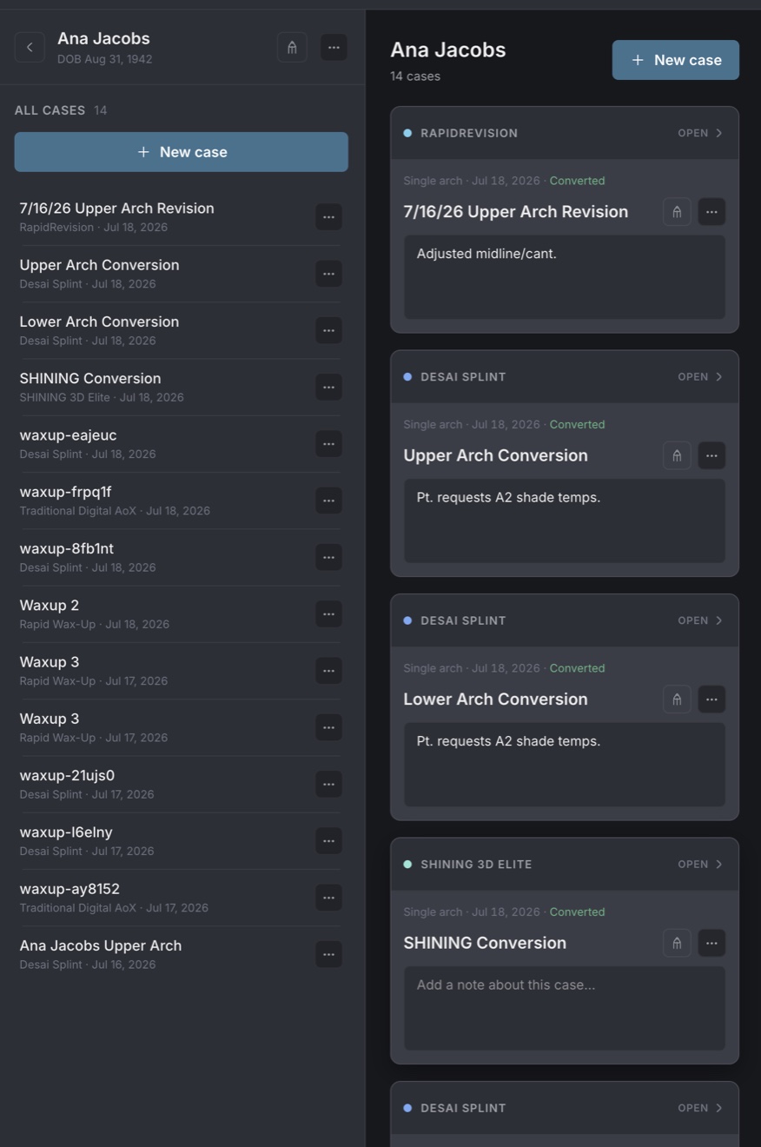Click the SHINING Conversion note field
This screenshot has width=761, height=1147.
(x=565, y=1008)
